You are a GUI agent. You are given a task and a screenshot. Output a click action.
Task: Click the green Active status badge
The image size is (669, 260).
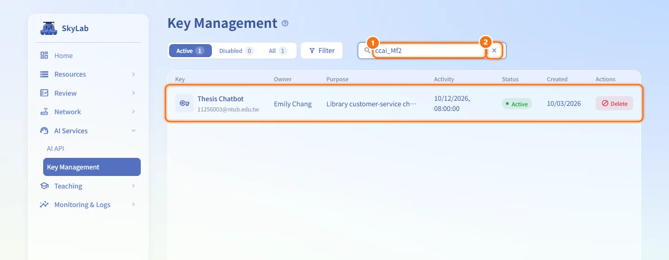[x=517, y=104]
